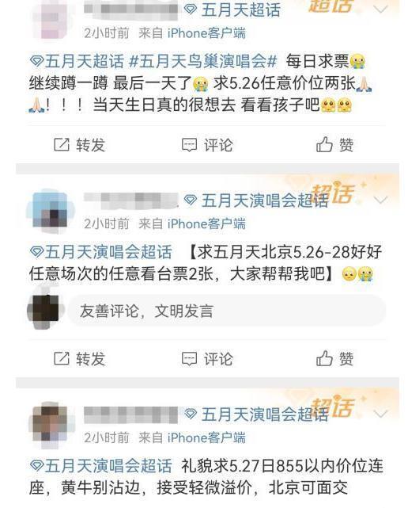
Task: Expand the first post options chevron
Action: [380, 9]
